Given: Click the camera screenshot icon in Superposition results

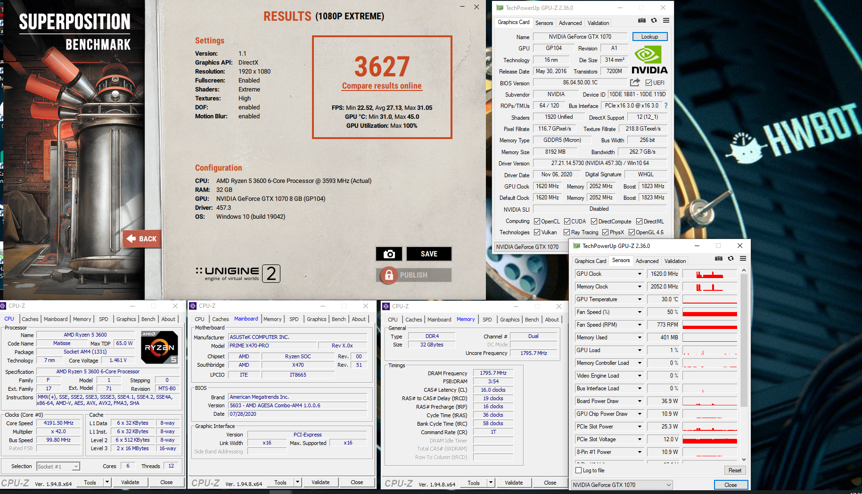Looking at the screenshot, I should (389, 254).
